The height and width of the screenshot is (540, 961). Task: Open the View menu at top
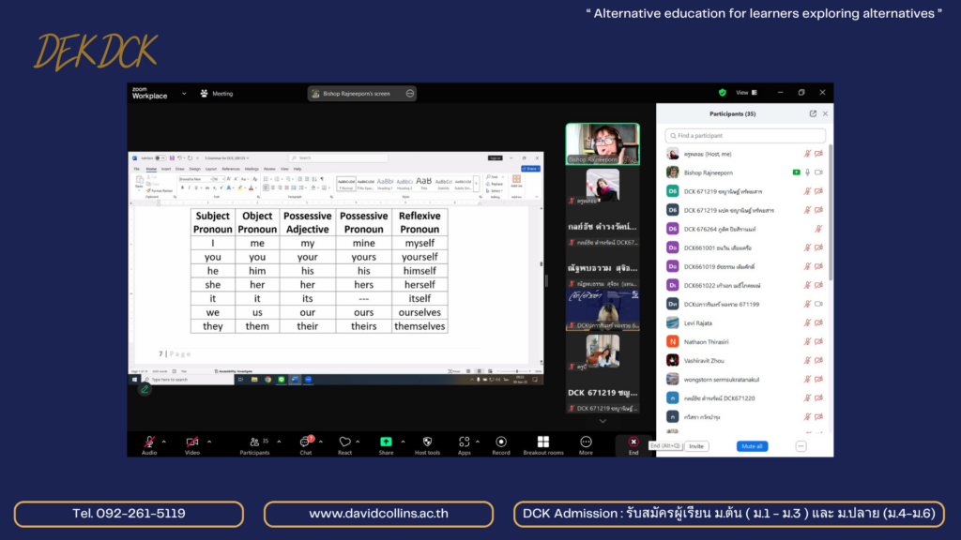point(743,93)
